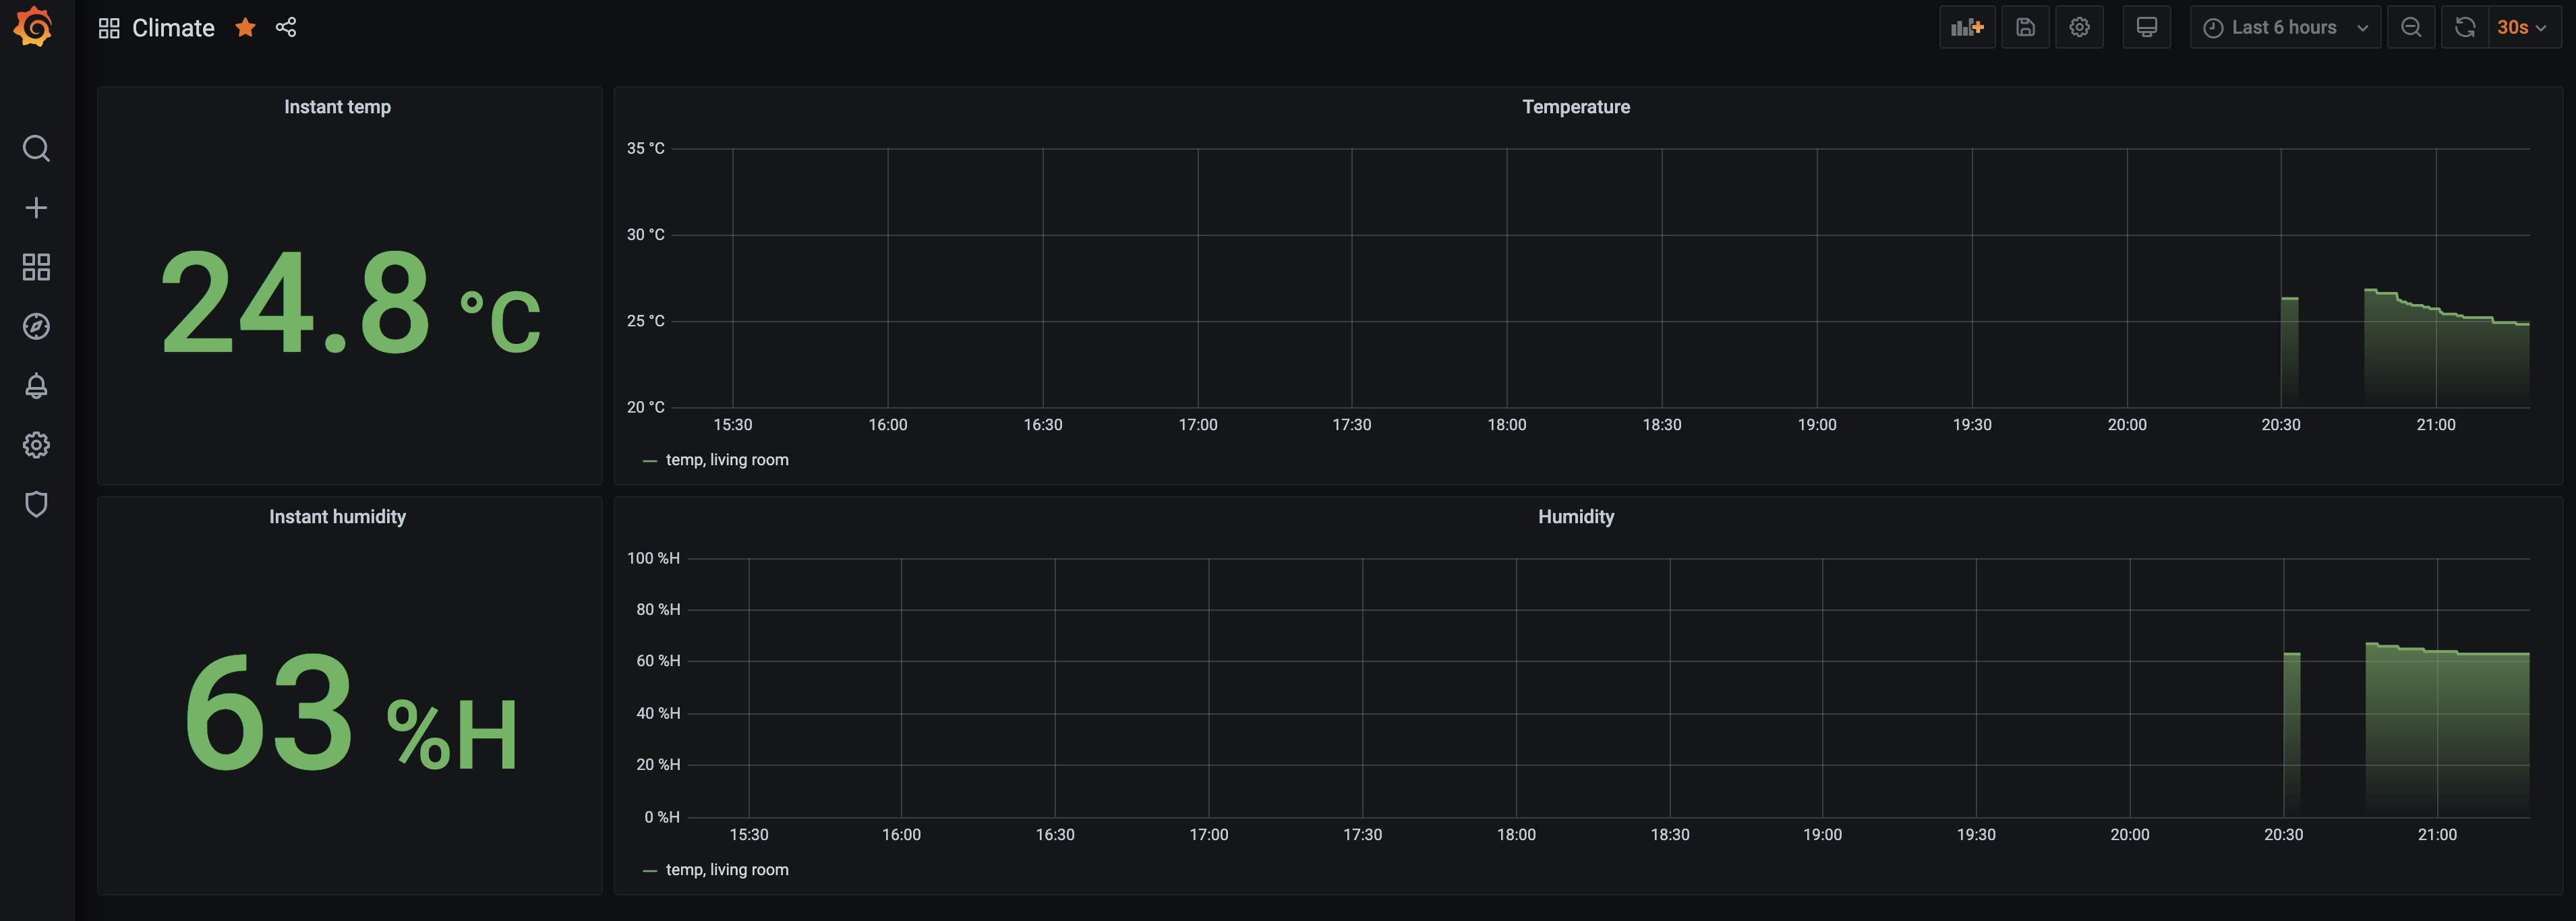Open dashboard settings gear in top bar
The image size is (2576, 921).
[x=2079, y=28]
